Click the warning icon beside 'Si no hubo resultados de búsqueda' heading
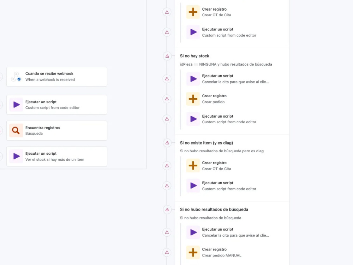Screen dimensions: 353x265 (x=167, y=210)
